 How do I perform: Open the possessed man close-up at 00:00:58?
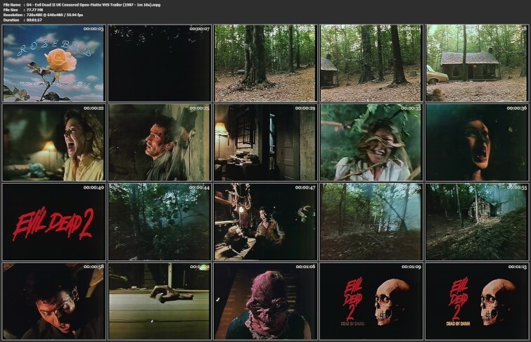pos(54,301)
